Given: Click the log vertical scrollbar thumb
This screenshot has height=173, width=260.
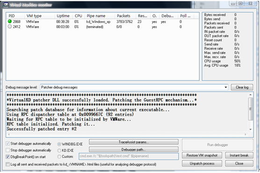Looking at the screenshot, I should click(250, 109).
